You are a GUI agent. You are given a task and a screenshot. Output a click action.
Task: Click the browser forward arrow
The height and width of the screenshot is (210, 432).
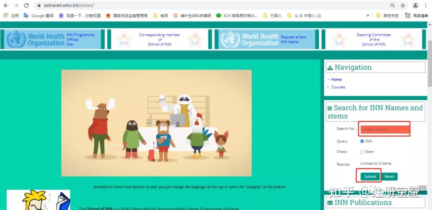point(16,6)
